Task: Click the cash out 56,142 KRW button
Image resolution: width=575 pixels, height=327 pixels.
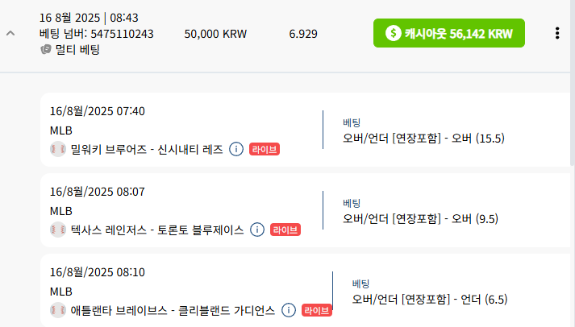Action: click(449, 33)
